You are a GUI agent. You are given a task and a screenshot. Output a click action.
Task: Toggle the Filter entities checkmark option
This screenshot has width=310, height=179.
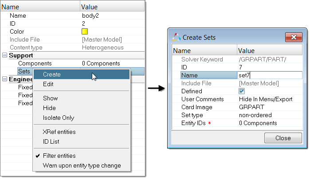pyautogui.click(x=59, y=156)
